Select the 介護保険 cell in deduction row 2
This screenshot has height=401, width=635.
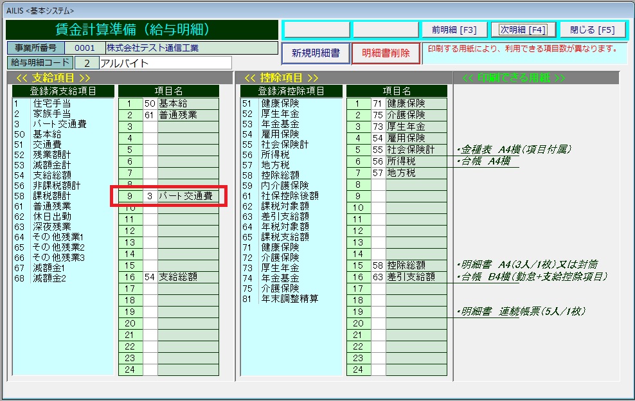point(416,115)
